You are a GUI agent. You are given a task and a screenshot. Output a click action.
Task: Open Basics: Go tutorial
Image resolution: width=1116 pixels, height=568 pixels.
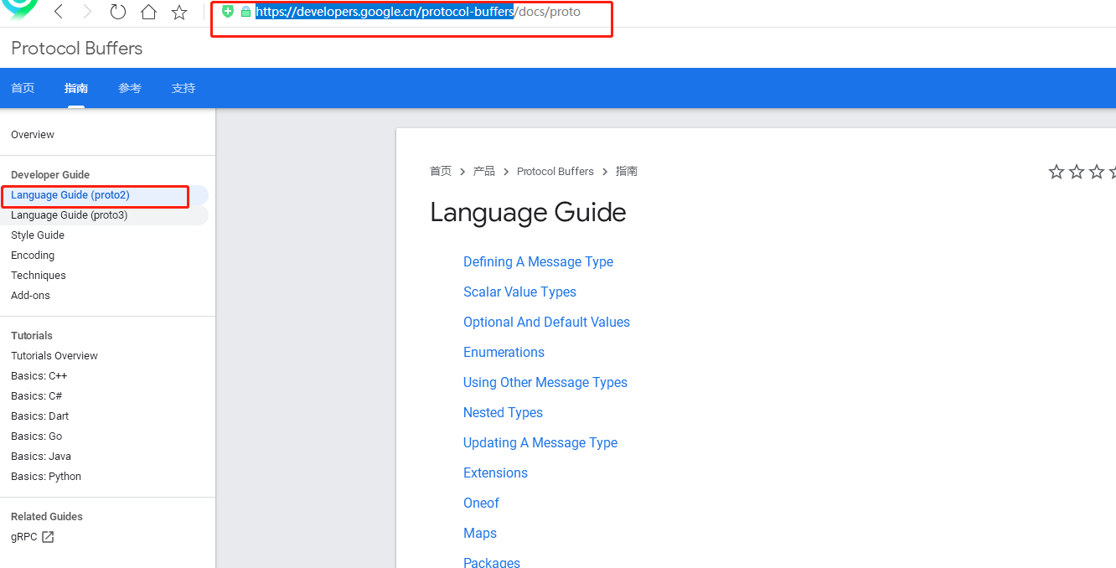37,436
